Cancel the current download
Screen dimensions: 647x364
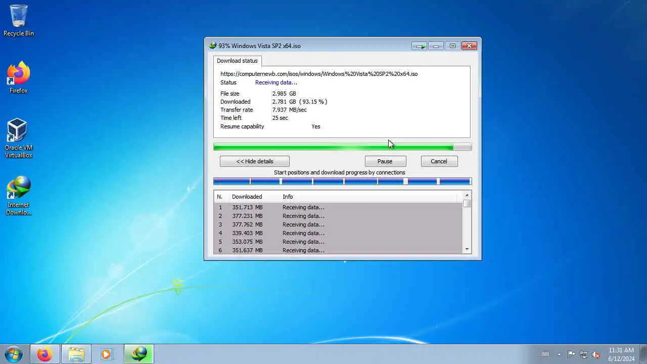(439, 161)
